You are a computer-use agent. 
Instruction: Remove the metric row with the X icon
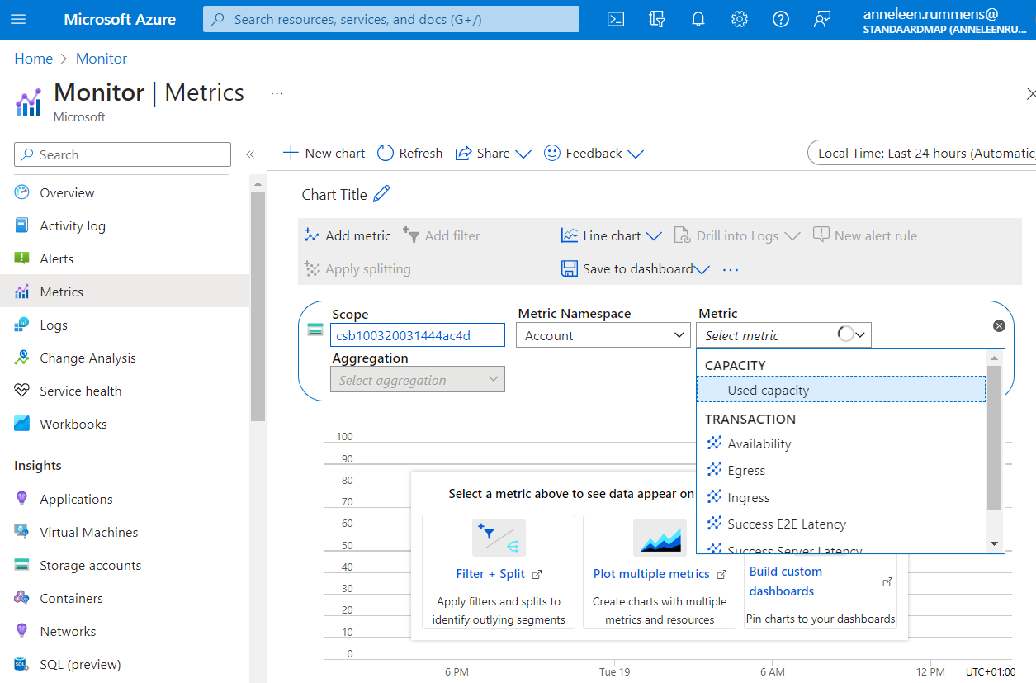pyautogui.click(x=999, y=326)
